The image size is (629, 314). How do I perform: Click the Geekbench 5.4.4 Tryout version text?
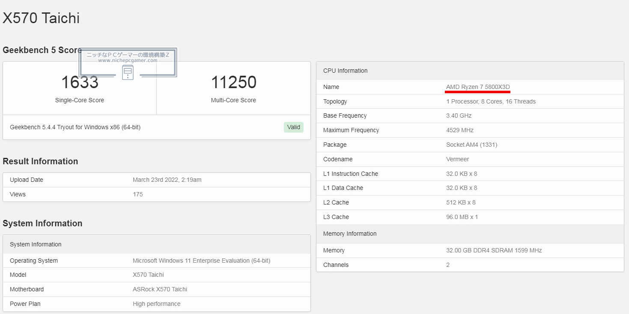tap(75, 127)
